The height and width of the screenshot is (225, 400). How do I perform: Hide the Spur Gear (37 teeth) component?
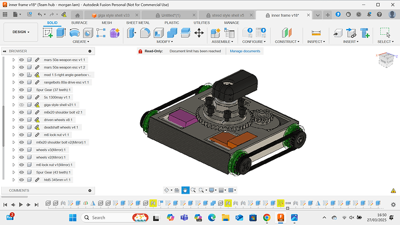21,90
